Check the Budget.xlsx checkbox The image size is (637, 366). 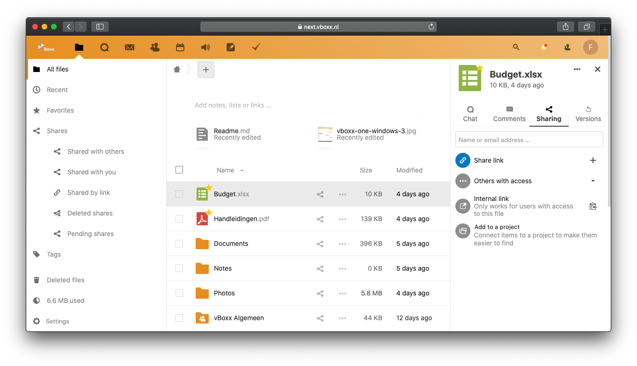[179, 194]
